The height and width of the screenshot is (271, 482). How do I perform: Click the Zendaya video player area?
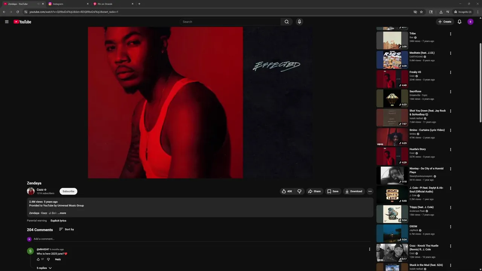200,102
